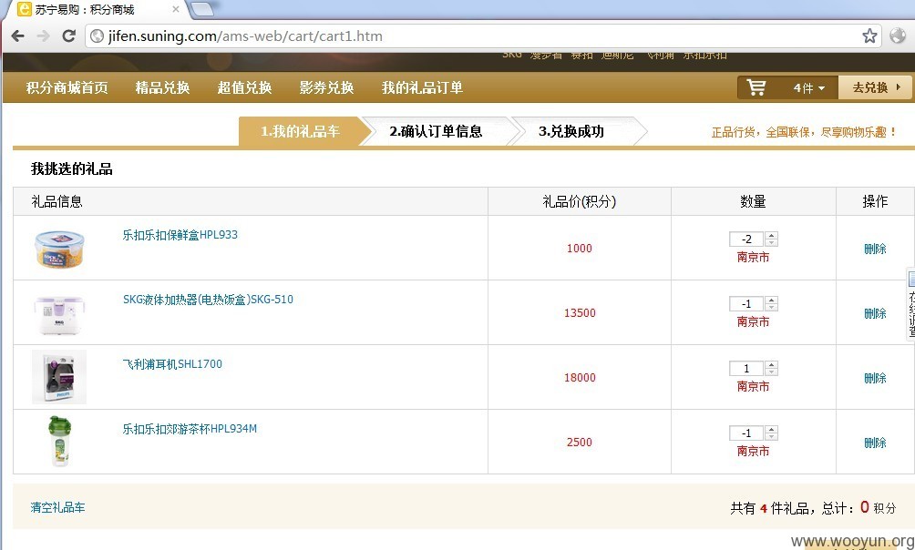Increase quantity of 郊游茶杯 with up arrow
The height and width of the screenshot is (550, 915).
coord(771,430)
